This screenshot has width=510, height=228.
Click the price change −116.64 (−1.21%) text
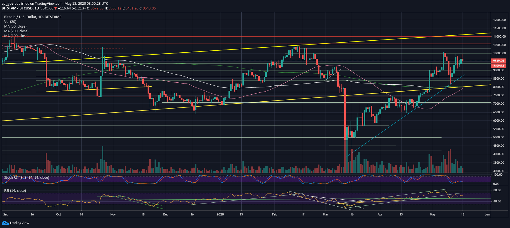(x=72, y=8)
